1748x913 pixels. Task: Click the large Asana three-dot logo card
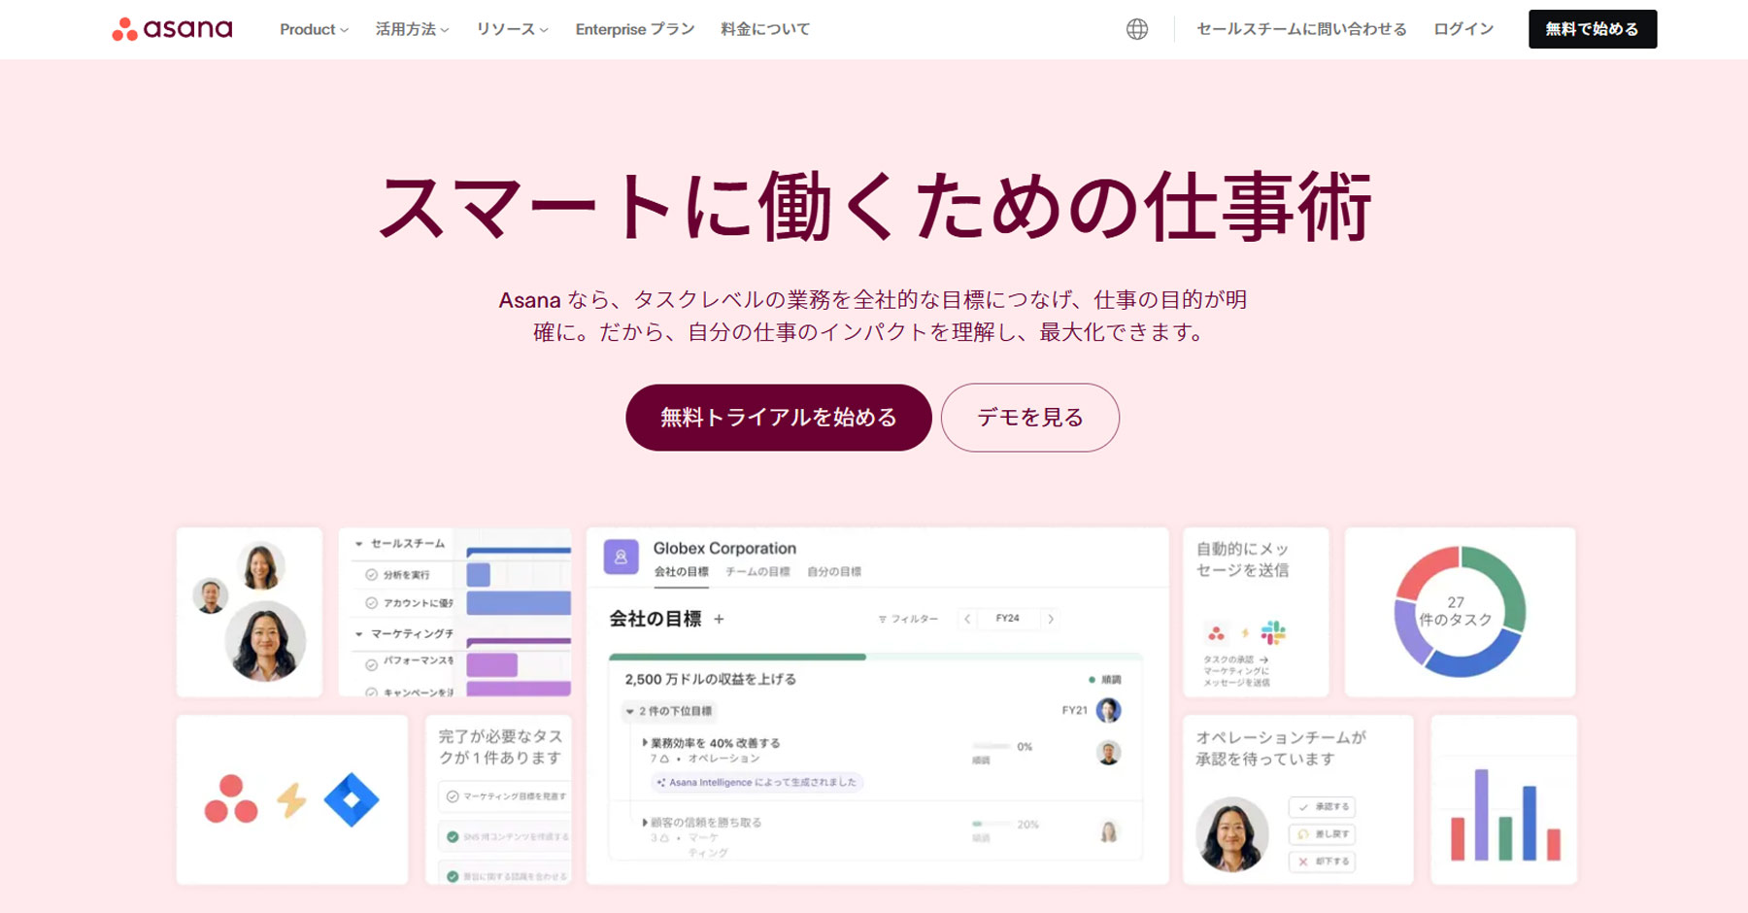click(231, 799)
